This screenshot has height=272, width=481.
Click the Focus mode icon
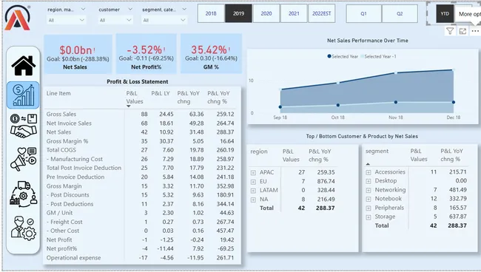462,31
